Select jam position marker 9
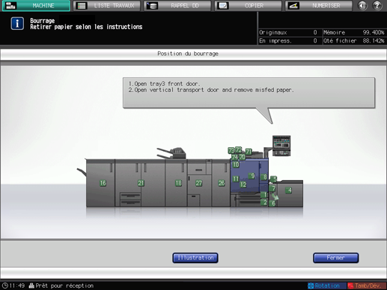 252,176
